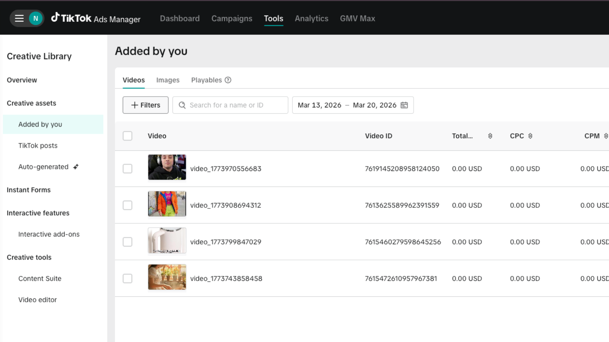Click the Search for a name or ID field
The height and width of the screenshot is (342, 609).
pyautogui.click(x=235, y=105)
